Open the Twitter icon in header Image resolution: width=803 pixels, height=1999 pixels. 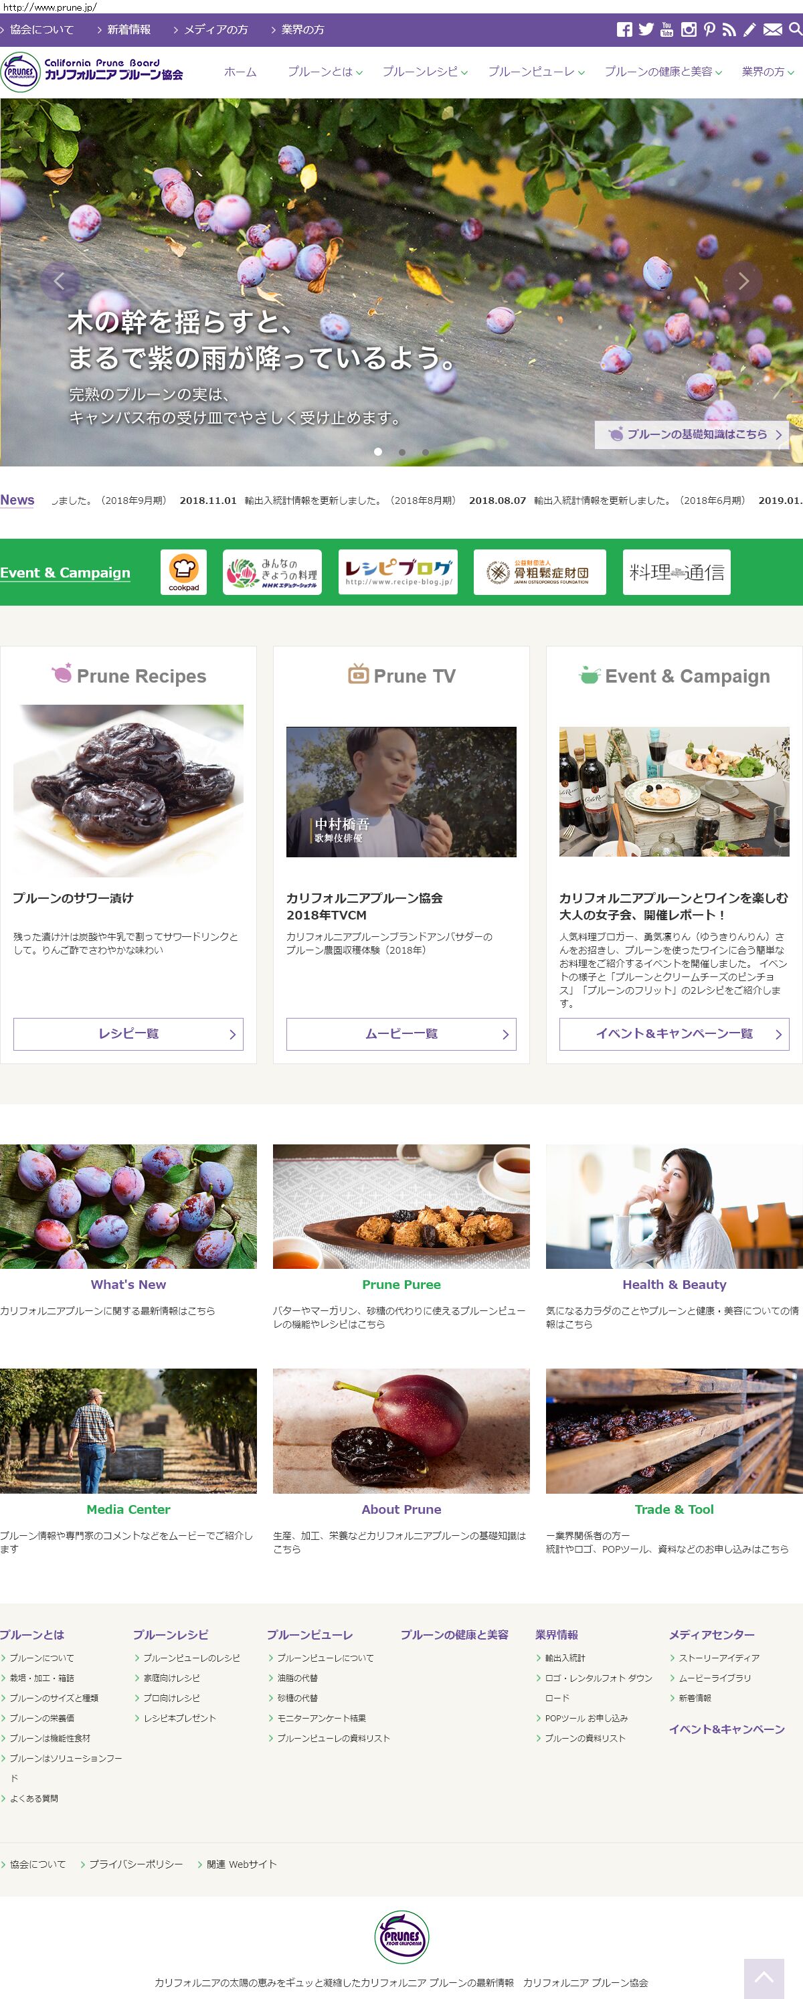(646, 29)
